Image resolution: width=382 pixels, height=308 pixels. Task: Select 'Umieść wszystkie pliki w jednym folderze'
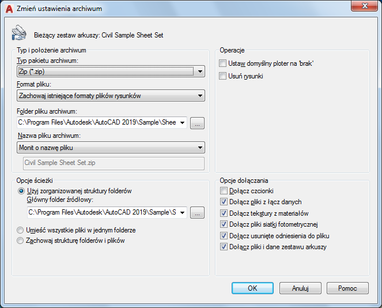coord(20,230)
